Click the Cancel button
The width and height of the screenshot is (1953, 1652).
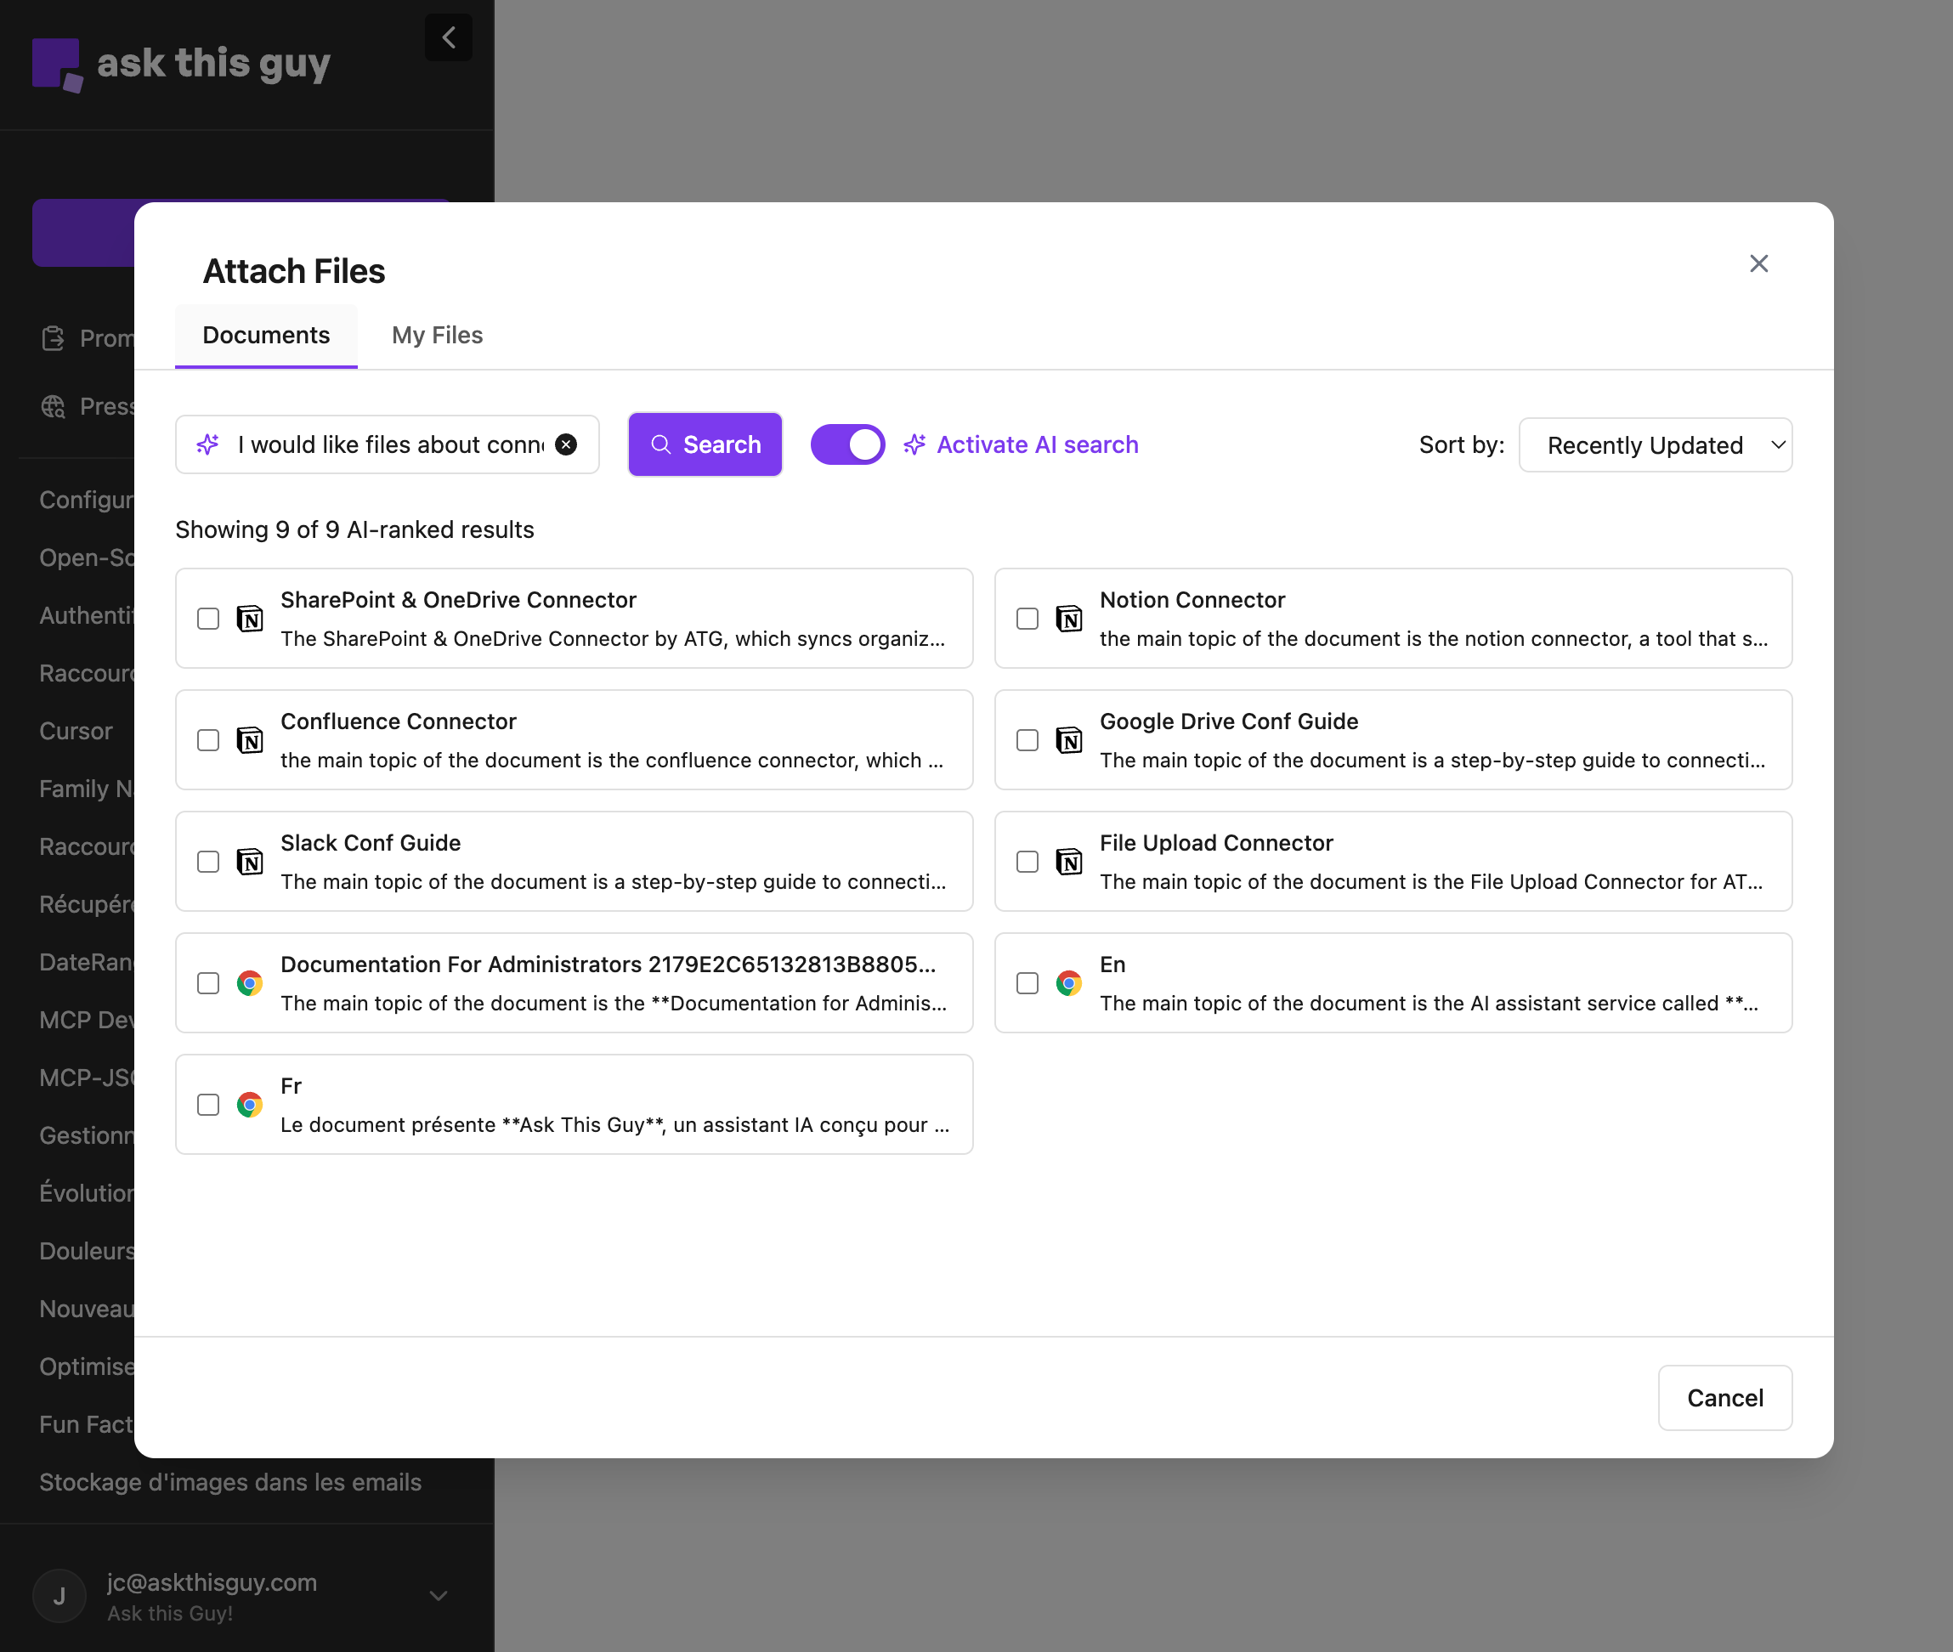click(x=1724, y=1398)
